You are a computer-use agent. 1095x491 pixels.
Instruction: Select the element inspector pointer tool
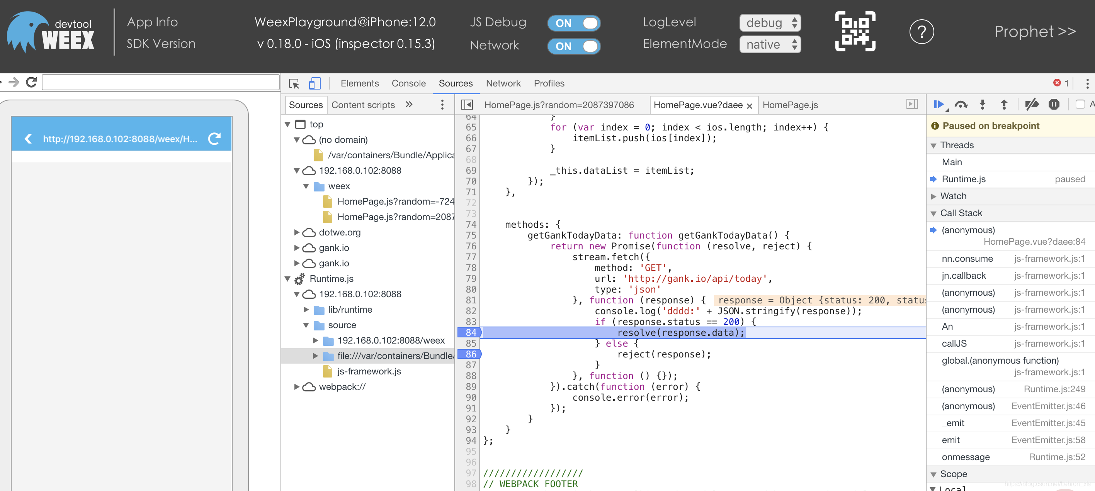[294, 83]
